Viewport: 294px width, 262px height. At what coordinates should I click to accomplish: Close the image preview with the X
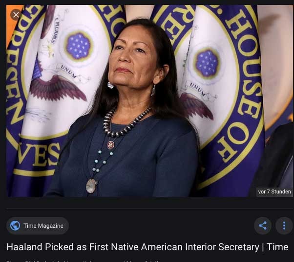[x=16, y=15]
